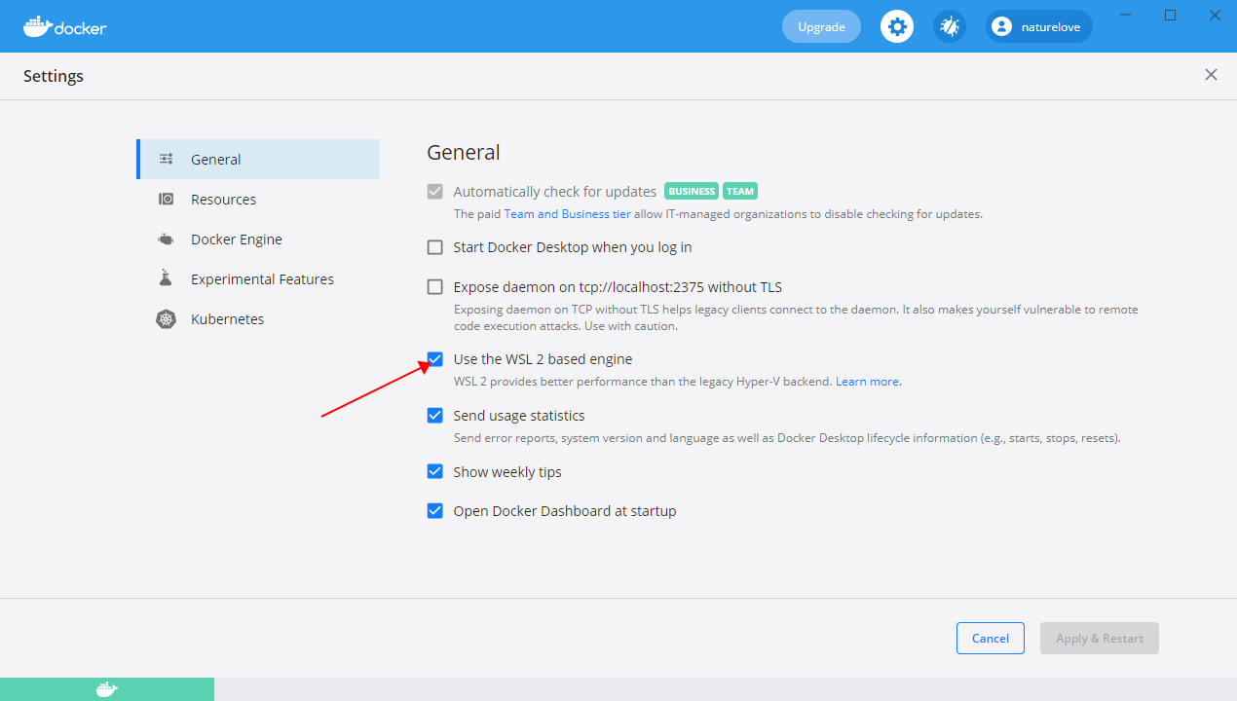Select the Resources sidebar icon
1237x701 pixels.
(x=166, y=199)
